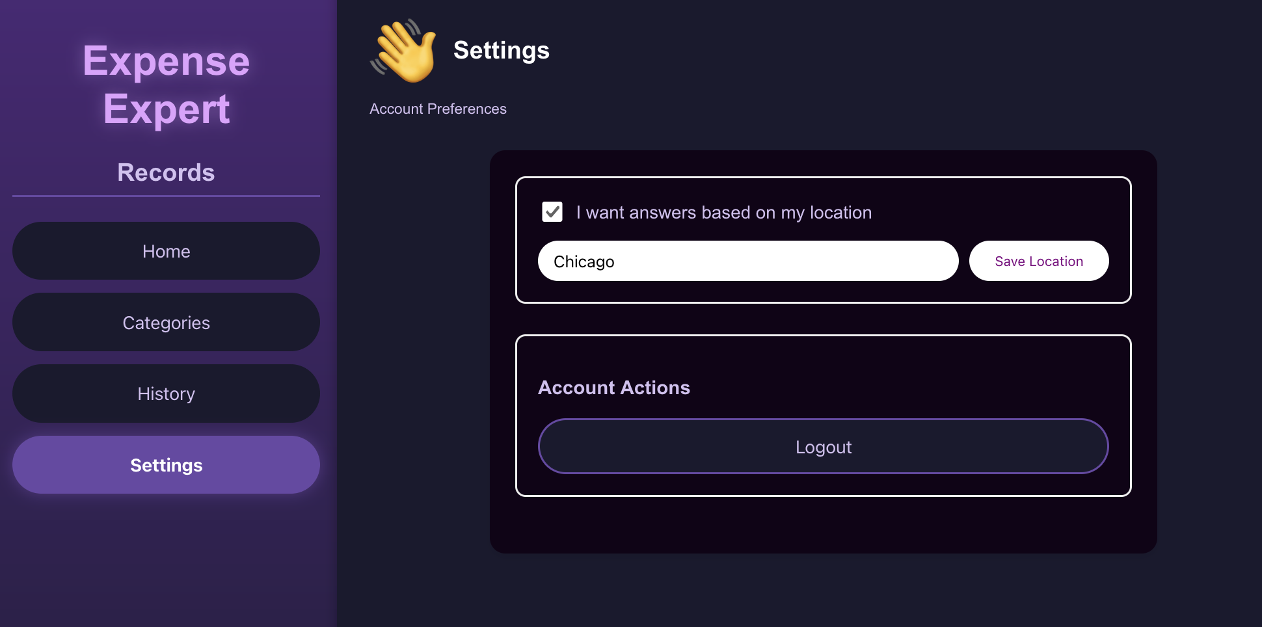Go to Categories in the sidebar
This screenshot has height=627, width=1262.
(166, 323)
